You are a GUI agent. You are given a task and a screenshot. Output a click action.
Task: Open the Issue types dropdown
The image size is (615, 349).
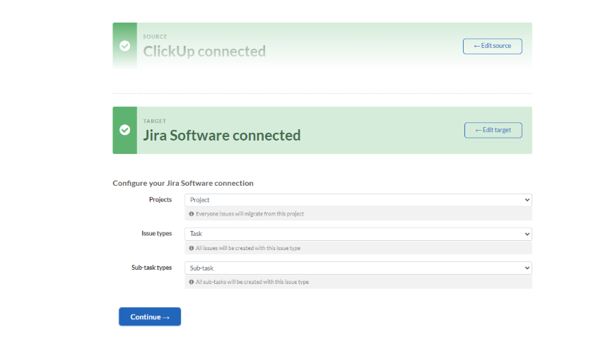[358, 234]
